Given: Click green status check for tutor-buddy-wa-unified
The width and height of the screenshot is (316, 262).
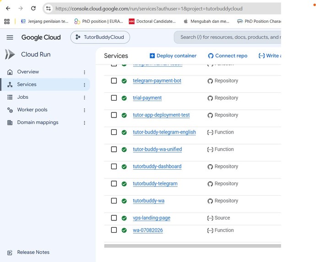Looking at the screenshot, I should (124, 150).
